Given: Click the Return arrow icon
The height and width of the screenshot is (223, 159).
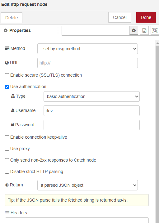Looking at the screenshot, I should 7,185.
